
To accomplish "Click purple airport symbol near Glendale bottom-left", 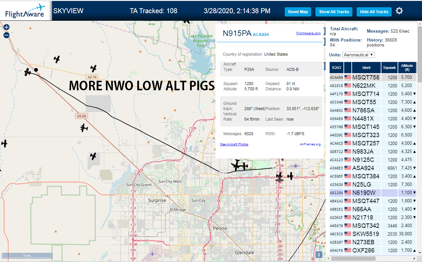I will 152,254.
